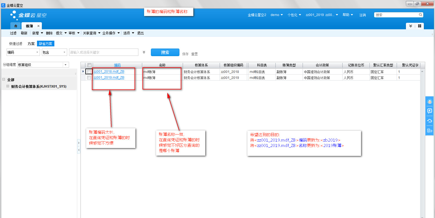Open the assistant avatar icon in the sidebar
The width and height of the screenshot is (435, 218).
tap(430, 102)
